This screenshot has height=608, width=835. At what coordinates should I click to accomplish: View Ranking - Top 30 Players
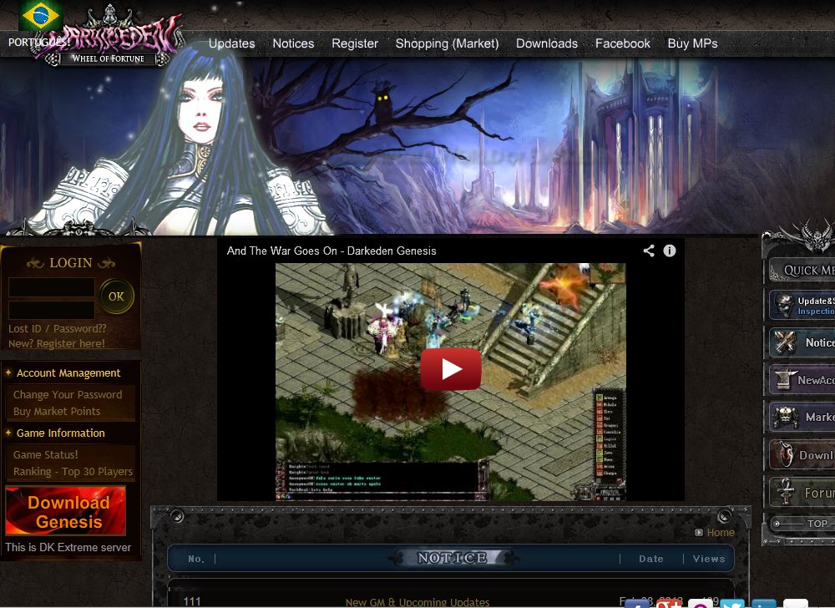click(73, 472)
